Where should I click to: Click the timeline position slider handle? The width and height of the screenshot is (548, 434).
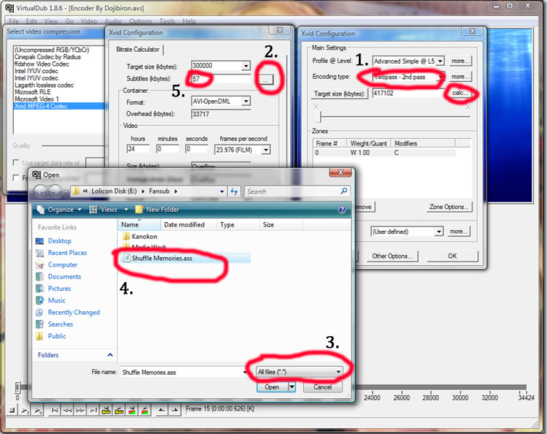click(18, 387)
